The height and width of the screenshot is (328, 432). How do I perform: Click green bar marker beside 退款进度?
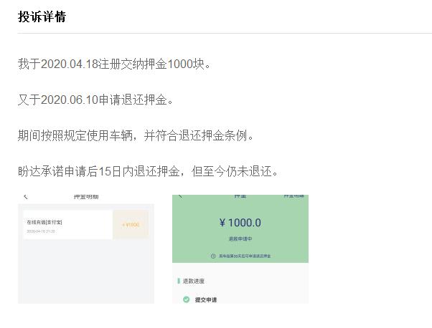coord(177,281)
